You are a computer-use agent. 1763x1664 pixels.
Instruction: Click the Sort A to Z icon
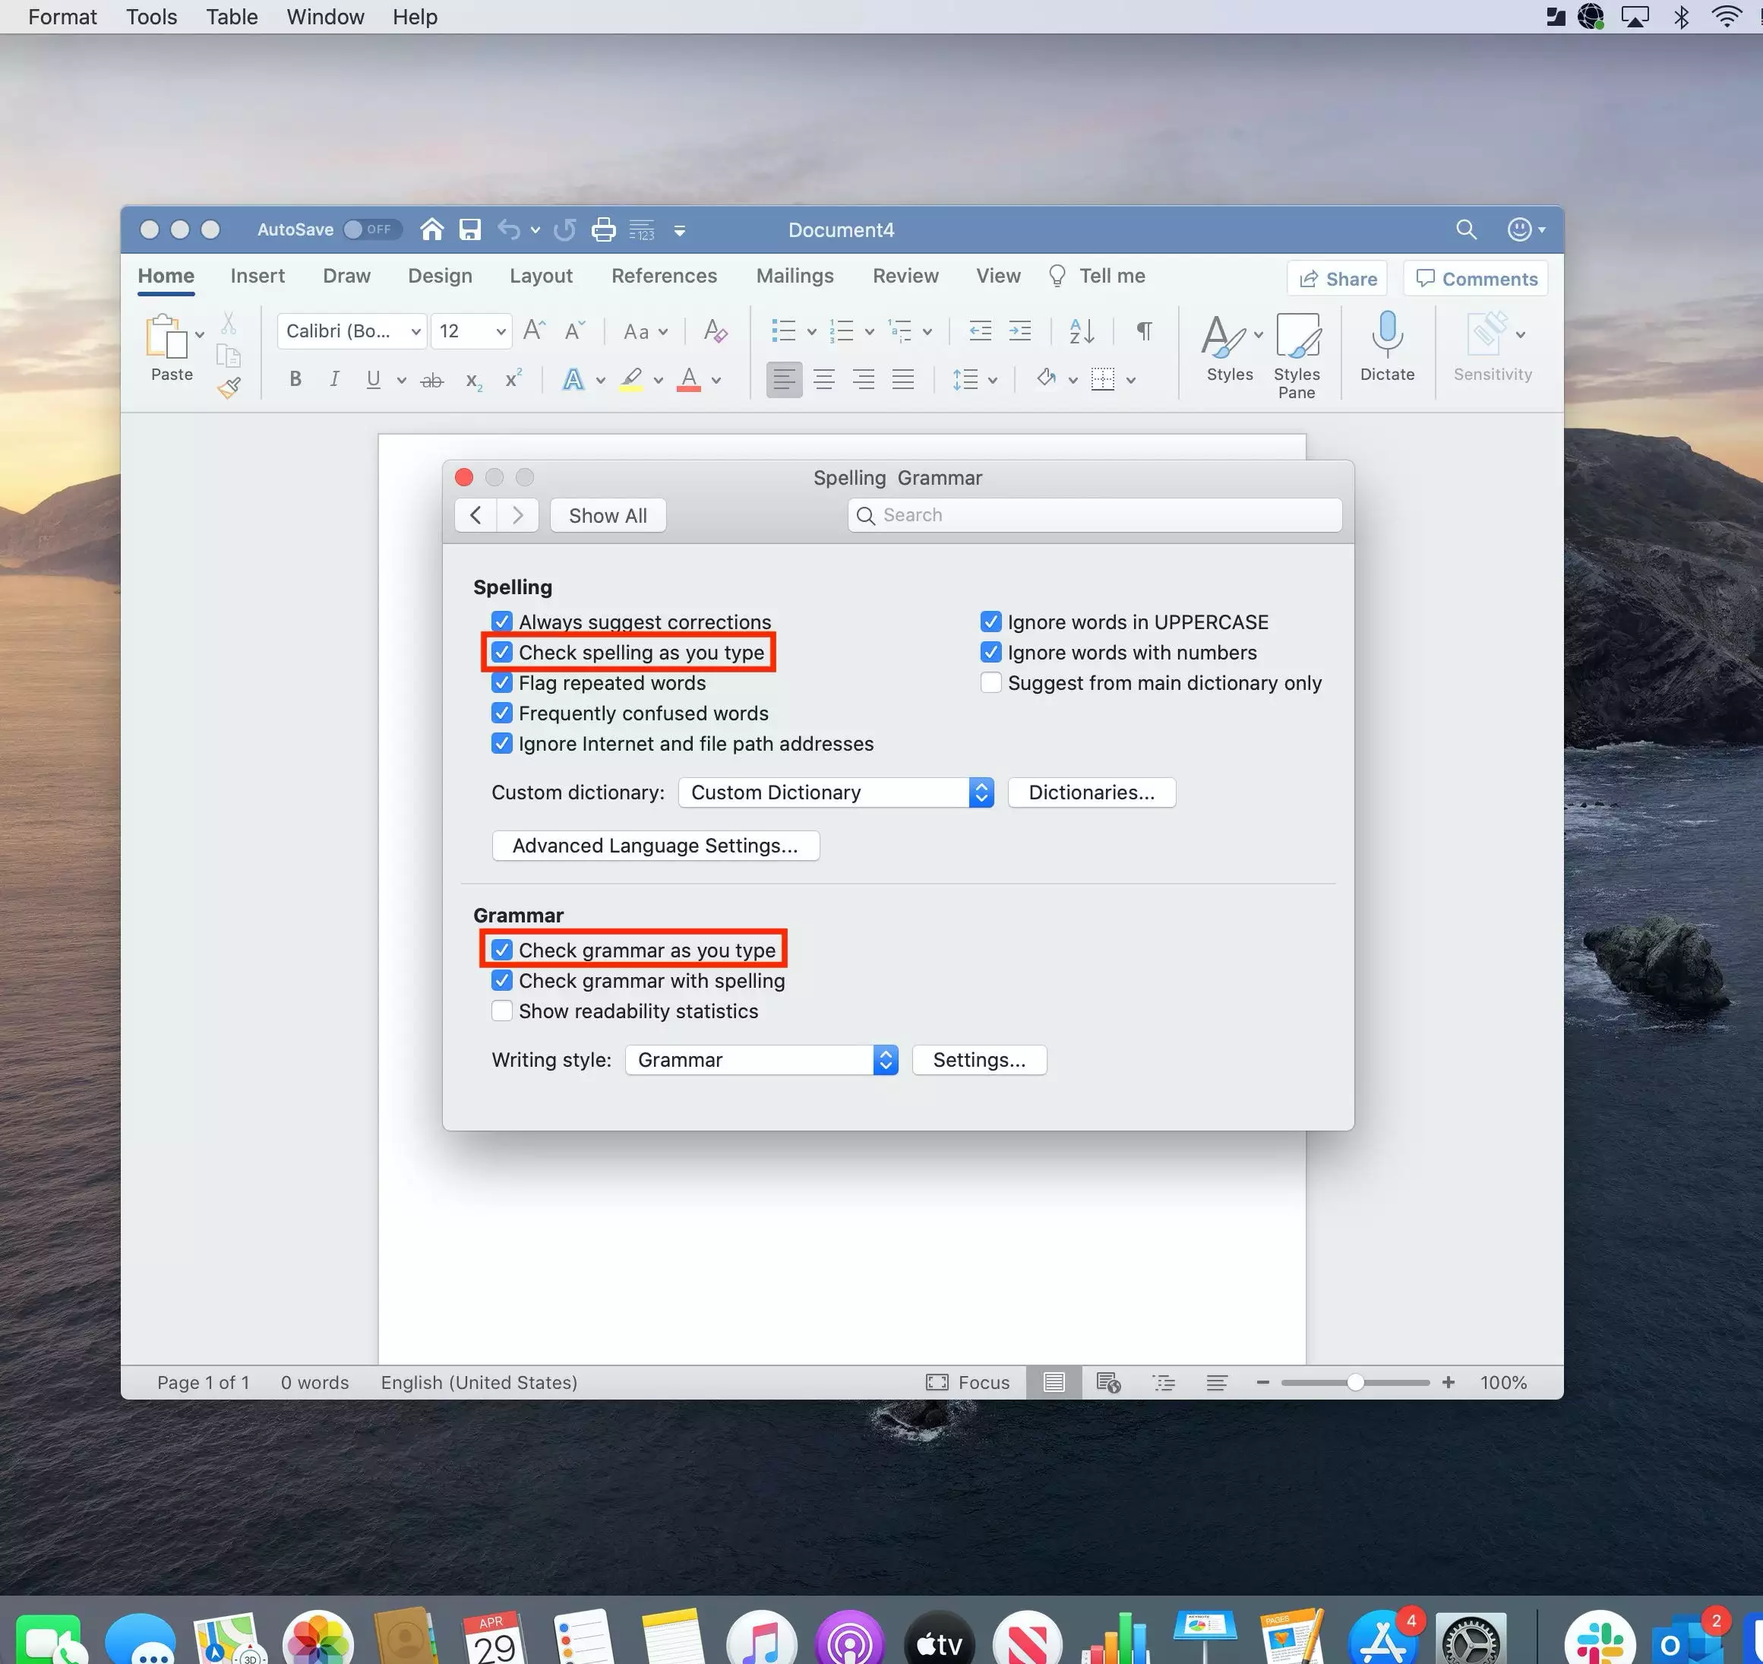coord(1081,331)
